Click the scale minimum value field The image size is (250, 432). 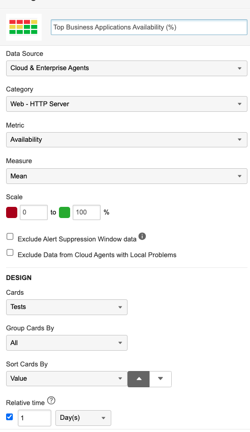pyautogui.click(x=34, y=212)
